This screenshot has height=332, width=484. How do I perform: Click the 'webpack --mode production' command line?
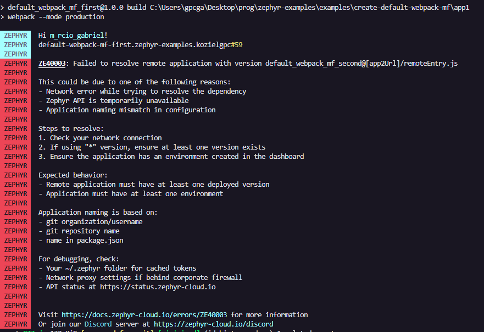pos(55,17)
